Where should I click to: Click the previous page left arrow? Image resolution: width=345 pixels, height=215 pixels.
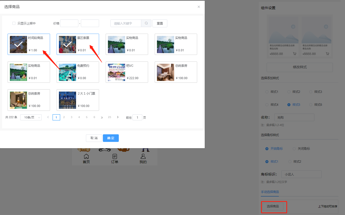[48, 117]
